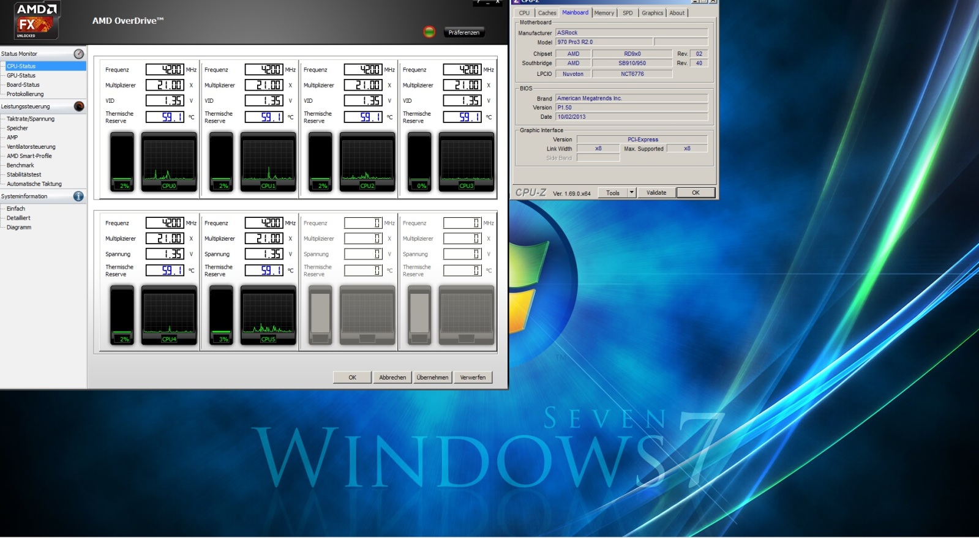Click the BIOS date 10/02/2013 field
Viewport: 979px width, 538px height.
coord(632,117)
